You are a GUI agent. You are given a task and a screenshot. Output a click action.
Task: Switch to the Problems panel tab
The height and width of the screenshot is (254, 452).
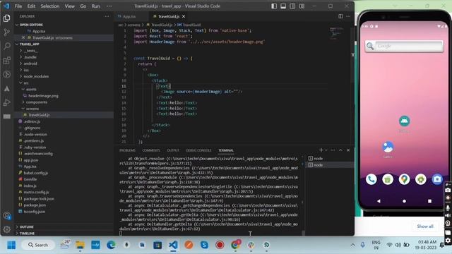click(x=127, y=150)
